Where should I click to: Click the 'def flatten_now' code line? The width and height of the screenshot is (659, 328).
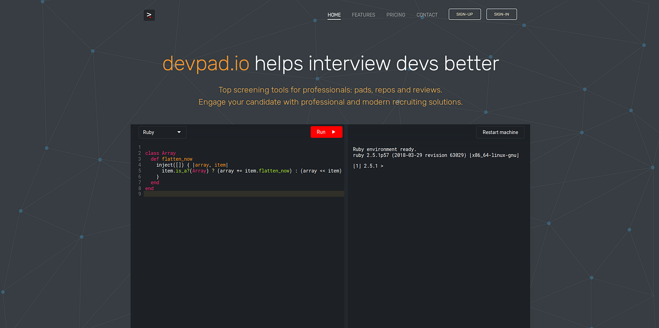(172, 159)
